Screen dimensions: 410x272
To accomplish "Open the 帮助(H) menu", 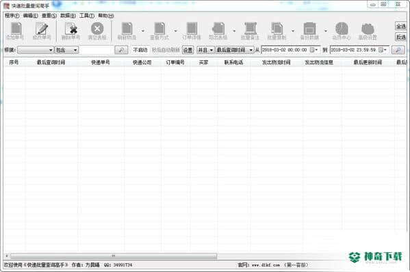I will point(106,16).
